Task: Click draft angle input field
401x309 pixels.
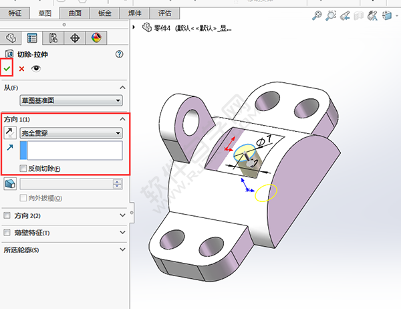Action: click(x=66, y=184)
